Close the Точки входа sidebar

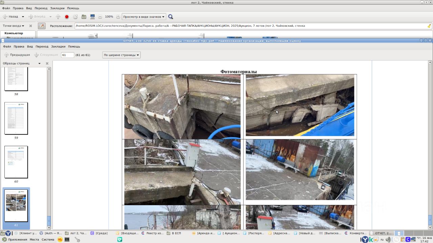pos(30,26)
